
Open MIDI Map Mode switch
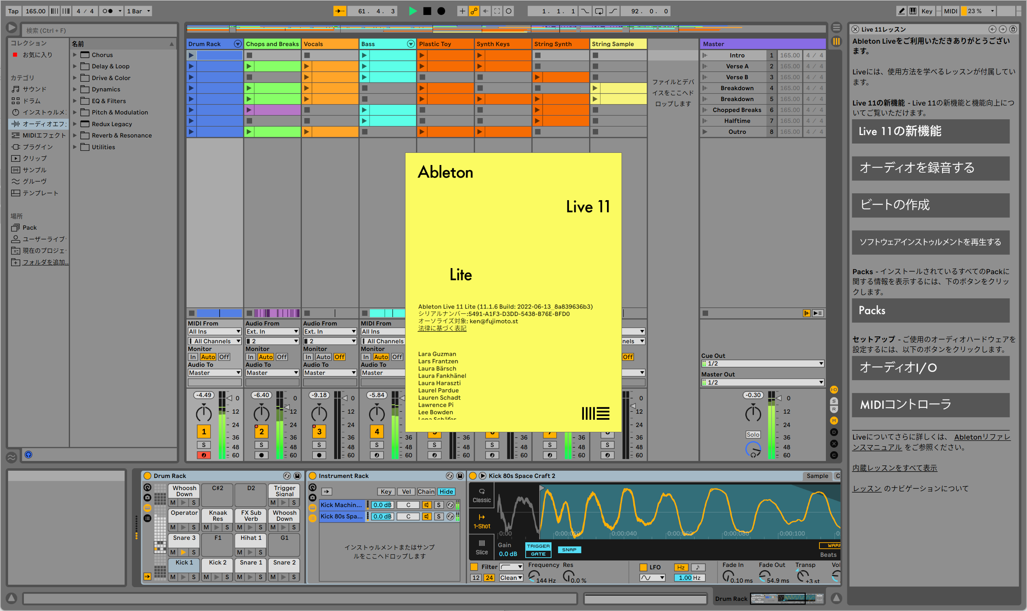click(x=951, y=11)
